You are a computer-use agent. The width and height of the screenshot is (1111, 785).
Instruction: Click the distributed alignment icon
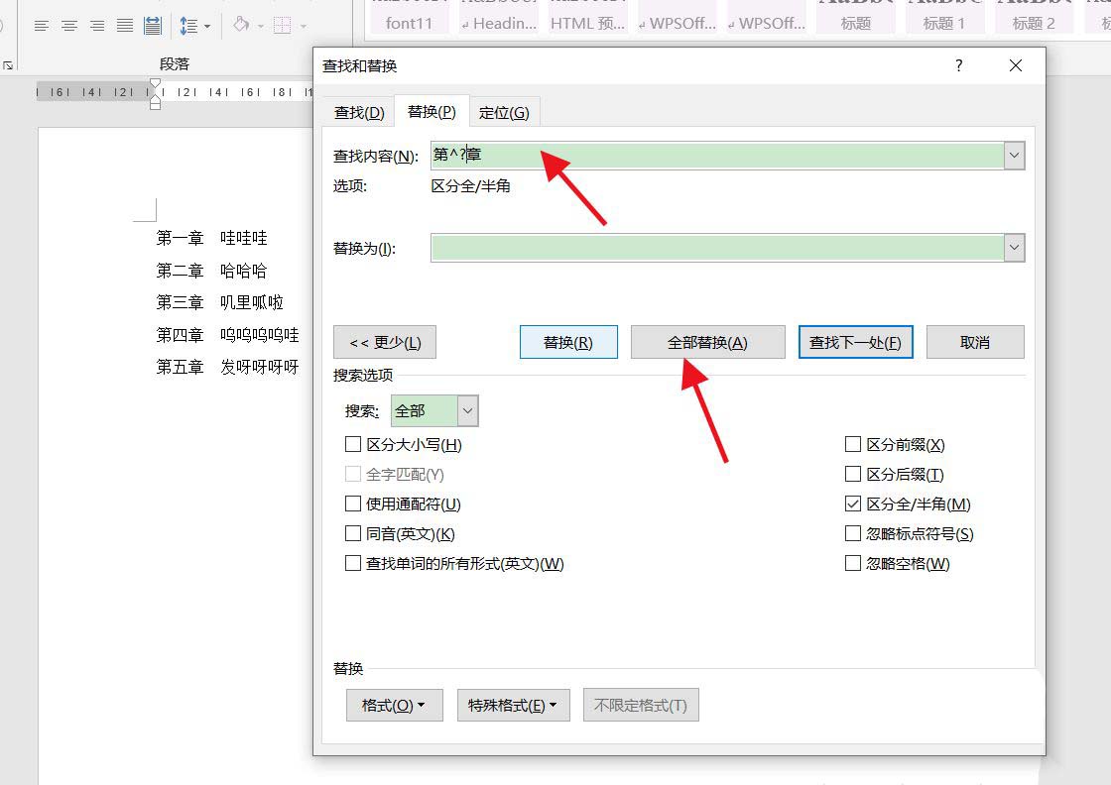(153, 26)
